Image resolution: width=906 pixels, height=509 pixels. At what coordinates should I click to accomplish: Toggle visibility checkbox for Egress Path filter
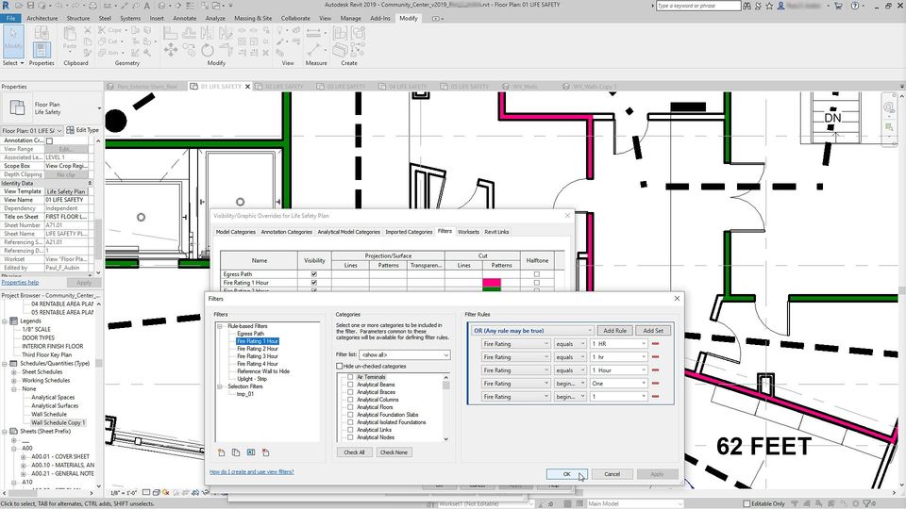314,274
